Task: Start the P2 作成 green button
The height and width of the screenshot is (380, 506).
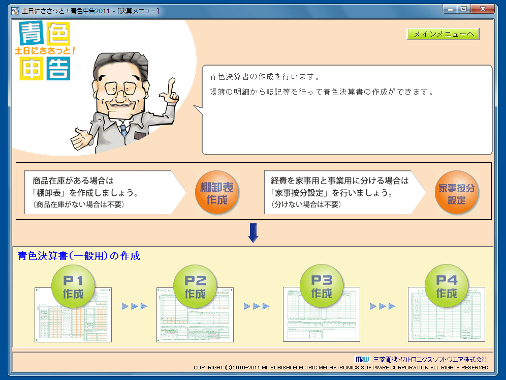Action: [x=195, y=286]
